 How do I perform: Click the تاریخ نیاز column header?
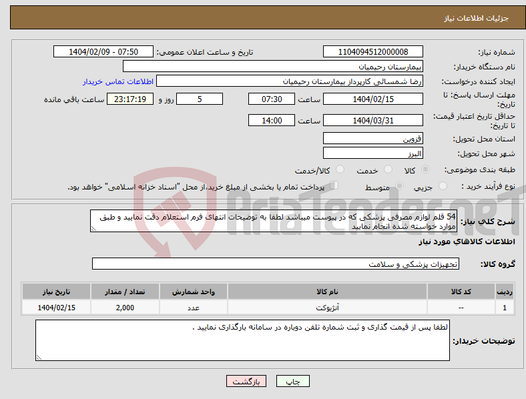click(x=56, y=292)
